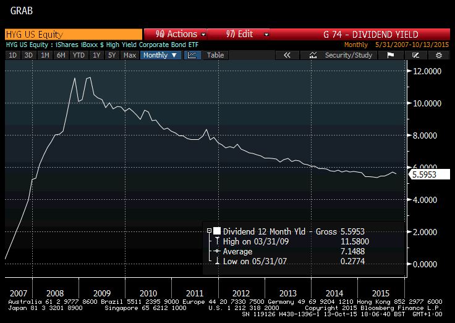Select the 1D range tab
Viewport: 455px width, 323px height.
12,55
